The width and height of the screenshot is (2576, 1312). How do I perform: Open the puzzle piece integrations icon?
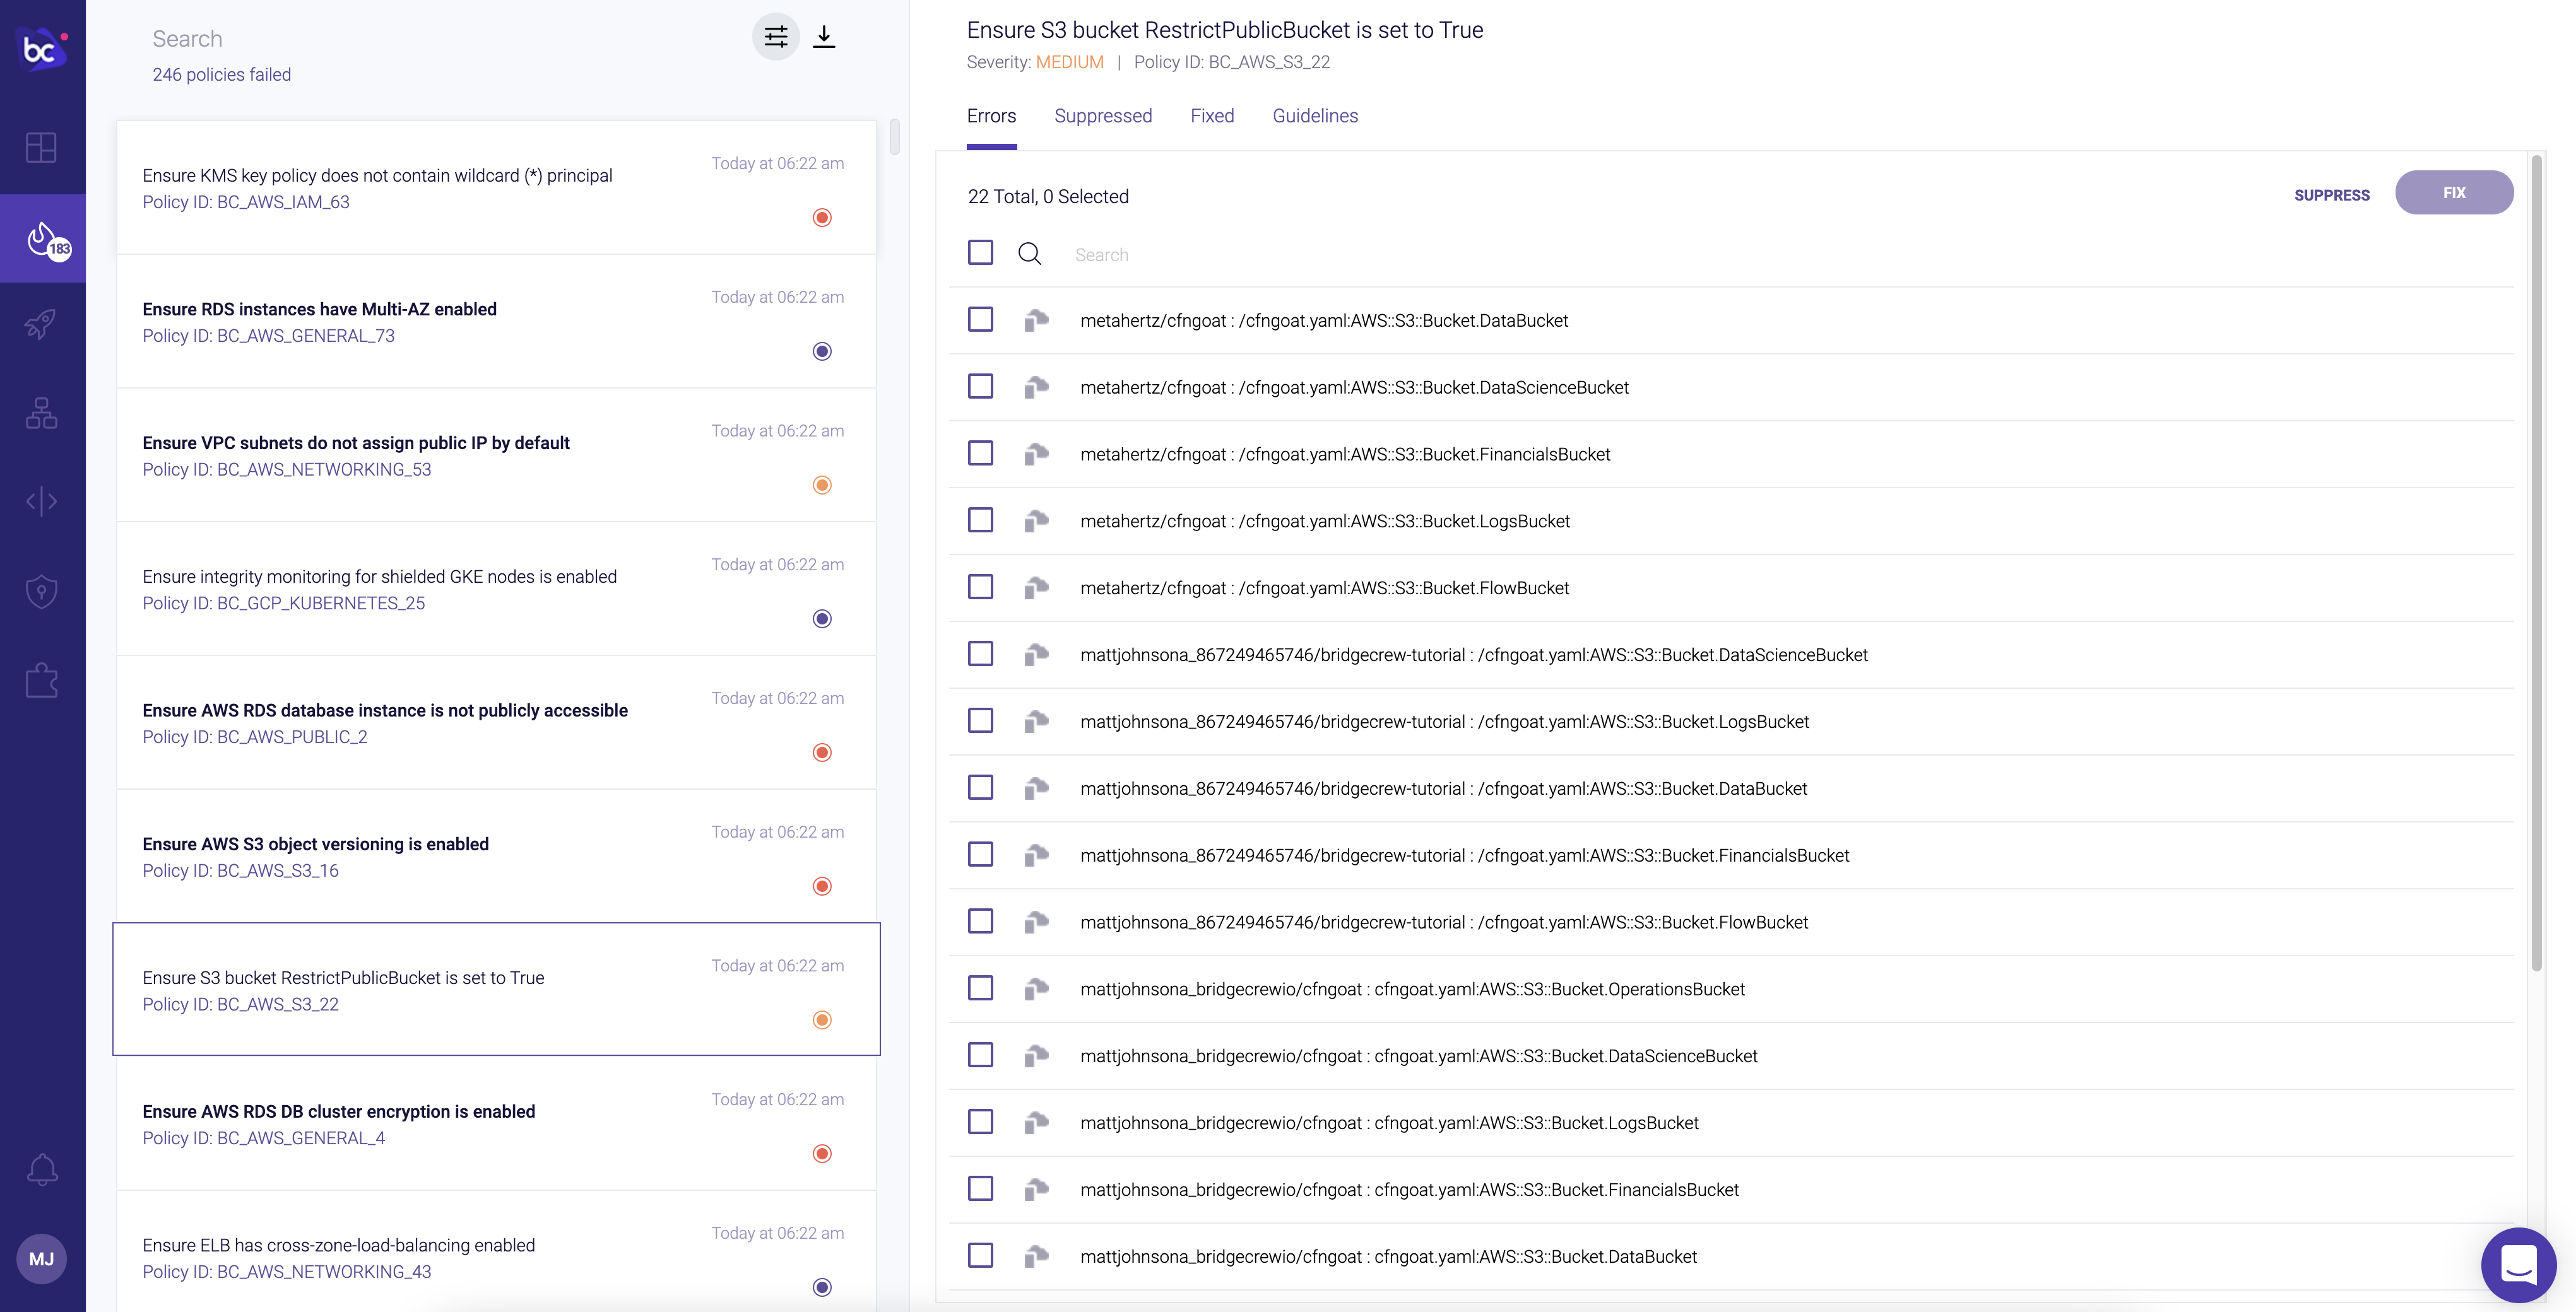pyautogui.click(x=41, y=681)
